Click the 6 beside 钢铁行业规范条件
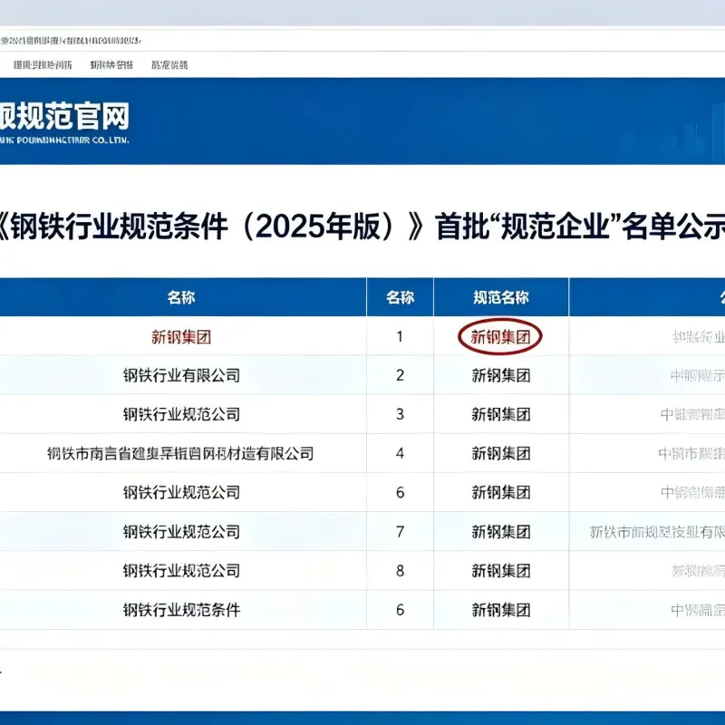The width and height of the screenshot is (725, 725). [x=400, y=610]
